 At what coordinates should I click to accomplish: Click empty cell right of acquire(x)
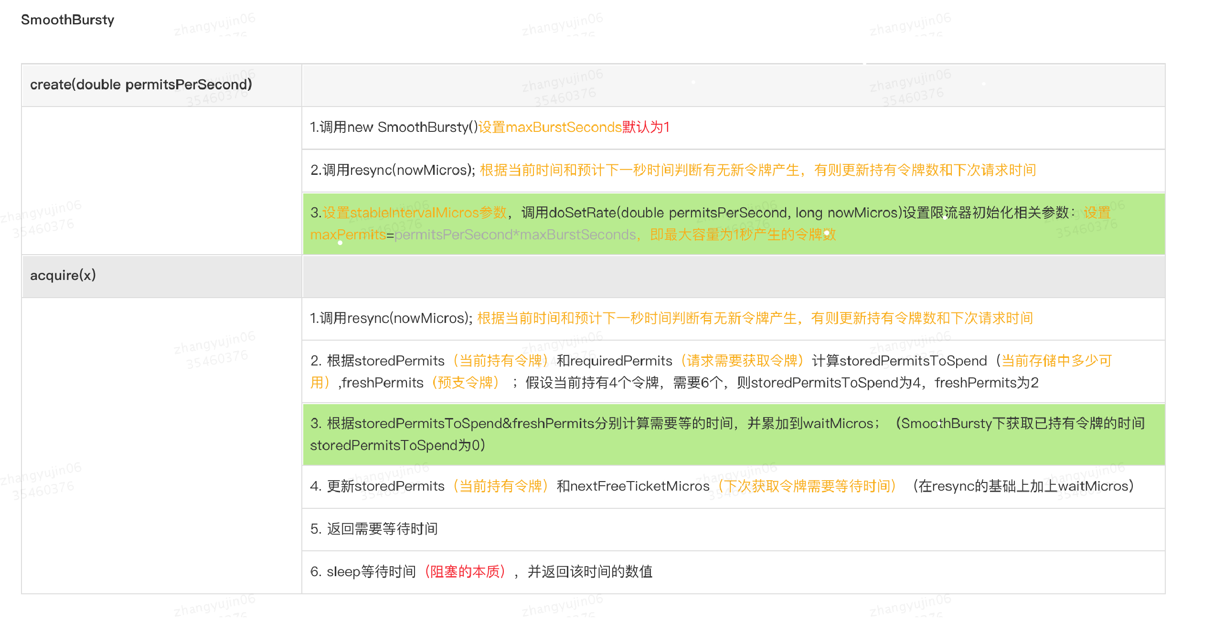(734, 276)
